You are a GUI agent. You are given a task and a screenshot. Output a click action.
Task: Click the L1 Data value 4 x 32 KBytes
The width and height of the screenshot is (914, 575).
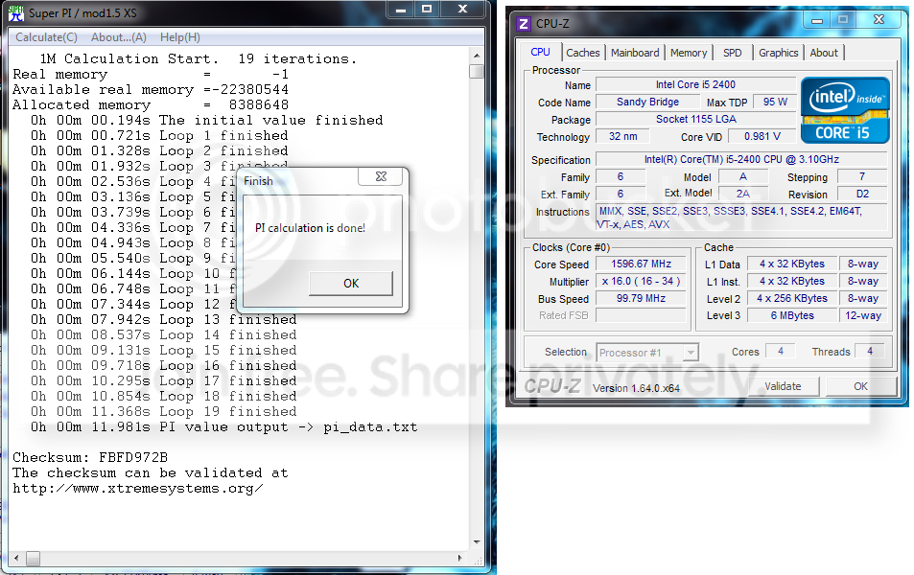[x=791, y=264]
